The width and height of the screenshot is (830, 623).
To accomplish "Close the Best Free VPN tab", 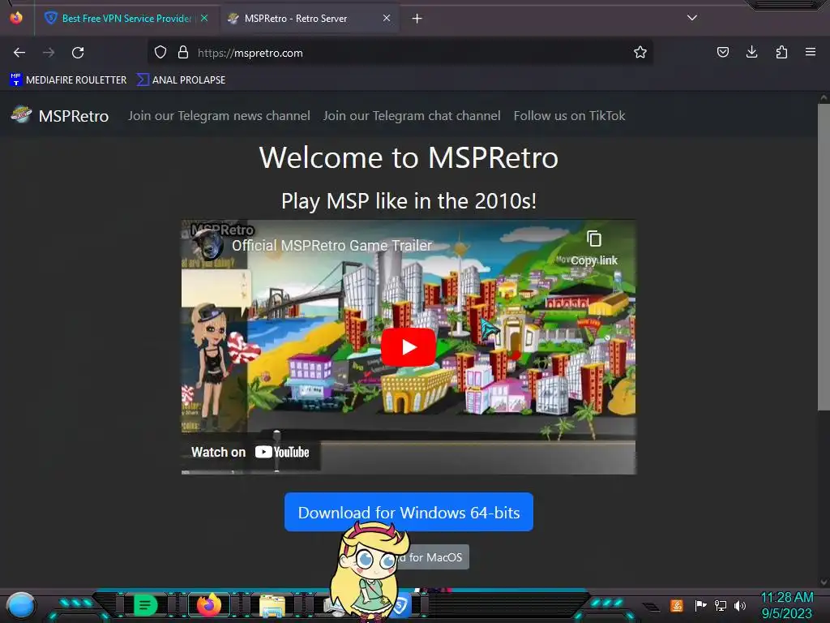I will click(x=204, y=18).
